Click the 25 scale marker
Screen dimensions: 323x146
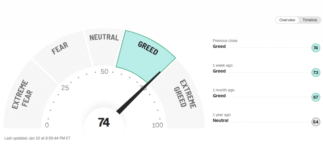[x=65, y=88]
